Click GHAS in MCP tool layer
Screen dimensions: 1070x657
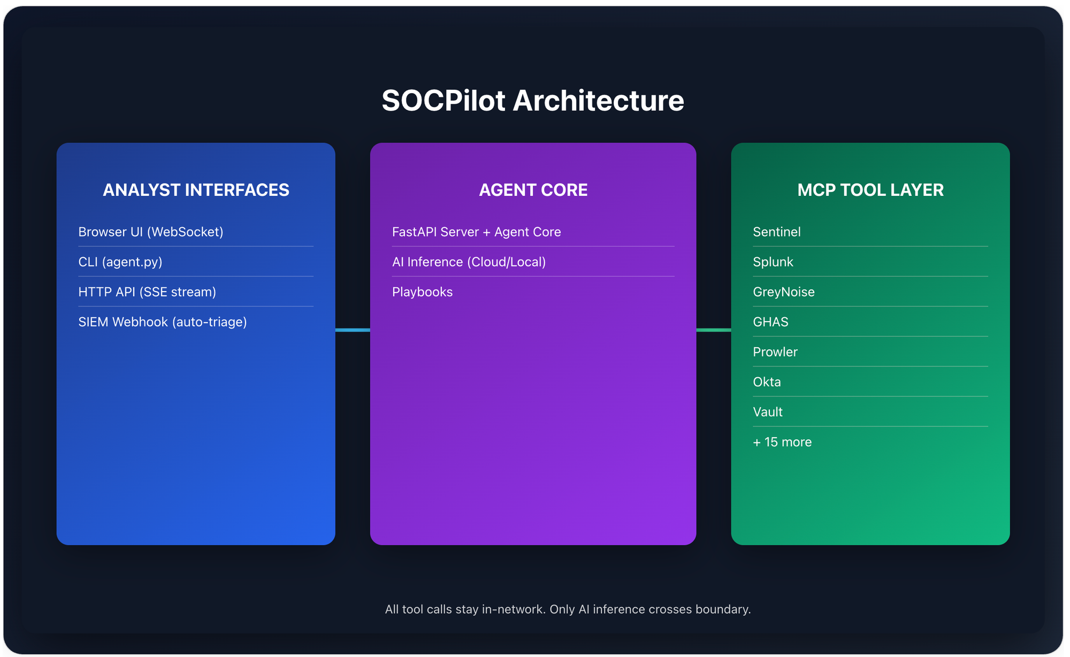point(770,322)
